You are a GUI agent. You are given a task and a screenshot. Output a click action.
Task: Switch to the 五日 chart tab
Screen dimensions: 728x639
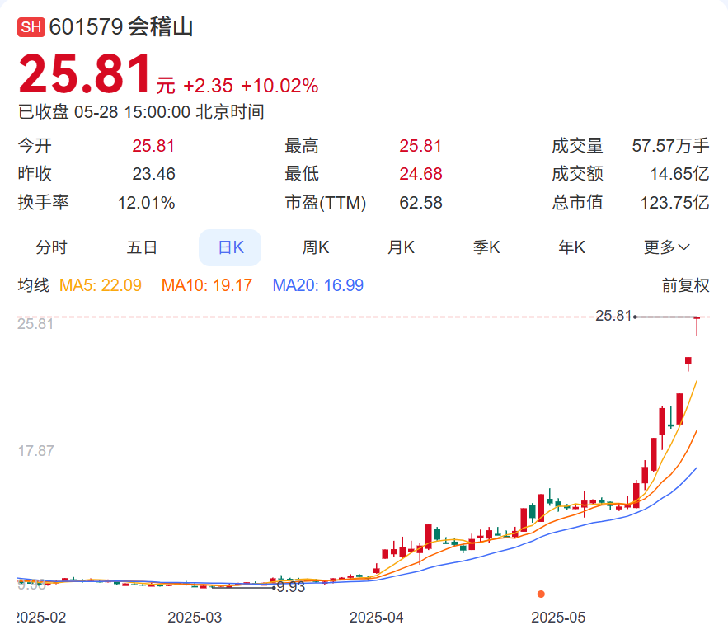142,247
